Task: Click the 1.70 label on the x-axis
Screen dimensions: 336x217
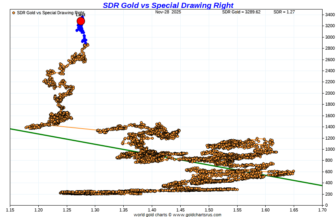Action: click(322, 210)
